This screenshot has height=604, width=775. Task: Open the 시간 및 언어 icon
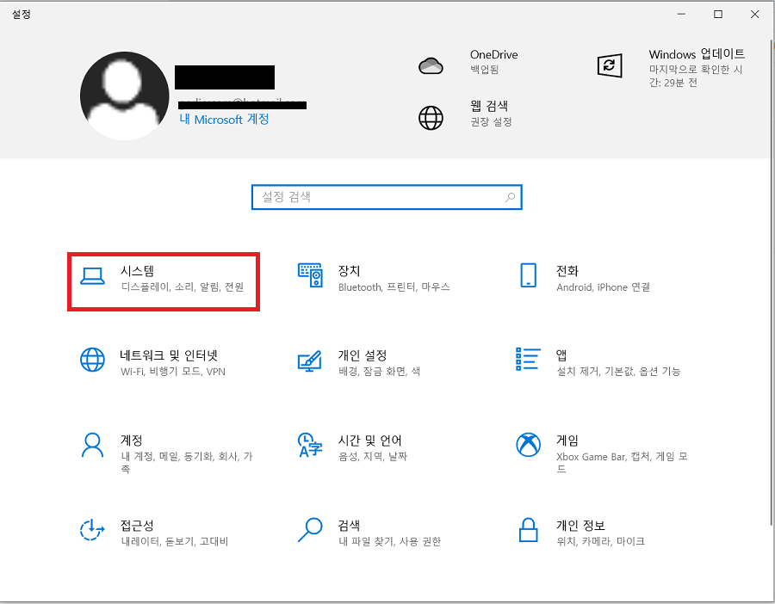(x=310, y=445)
